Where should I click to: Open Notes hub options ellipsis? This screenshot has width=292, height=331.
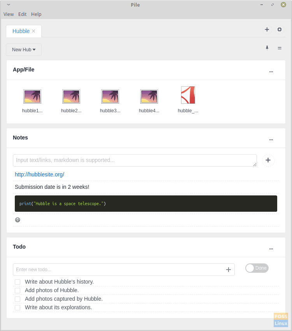click(271, 140)
